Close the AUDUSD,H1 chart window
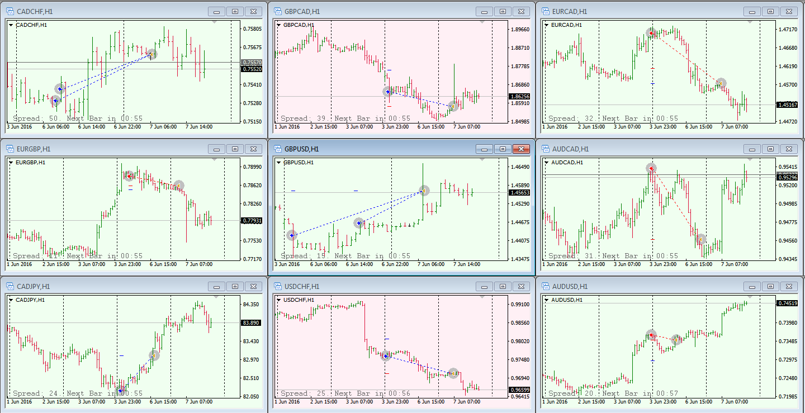Screen dimensions: 805x413 789,286
